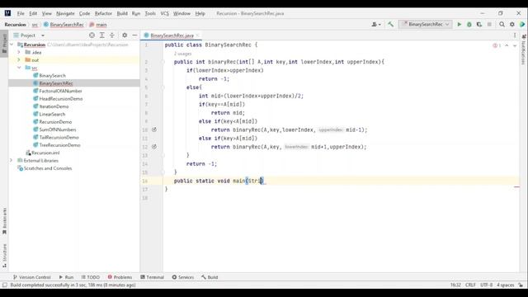The image size is (528, 297).
Task: Select Recursion.iml file
Action: [x=45, y=153]
